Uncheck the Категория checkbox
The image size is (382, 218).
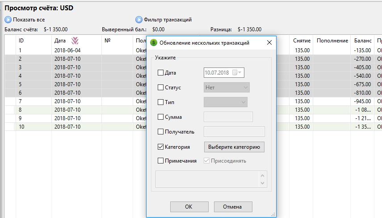click(x=161, y=147)
